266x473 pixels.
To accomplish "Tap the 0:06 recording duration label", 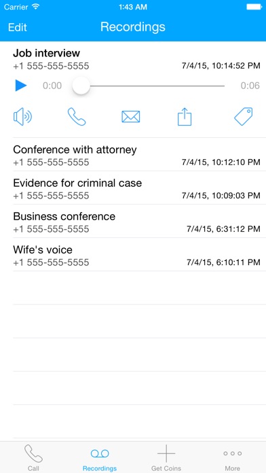I will click(x=250, y=86).
